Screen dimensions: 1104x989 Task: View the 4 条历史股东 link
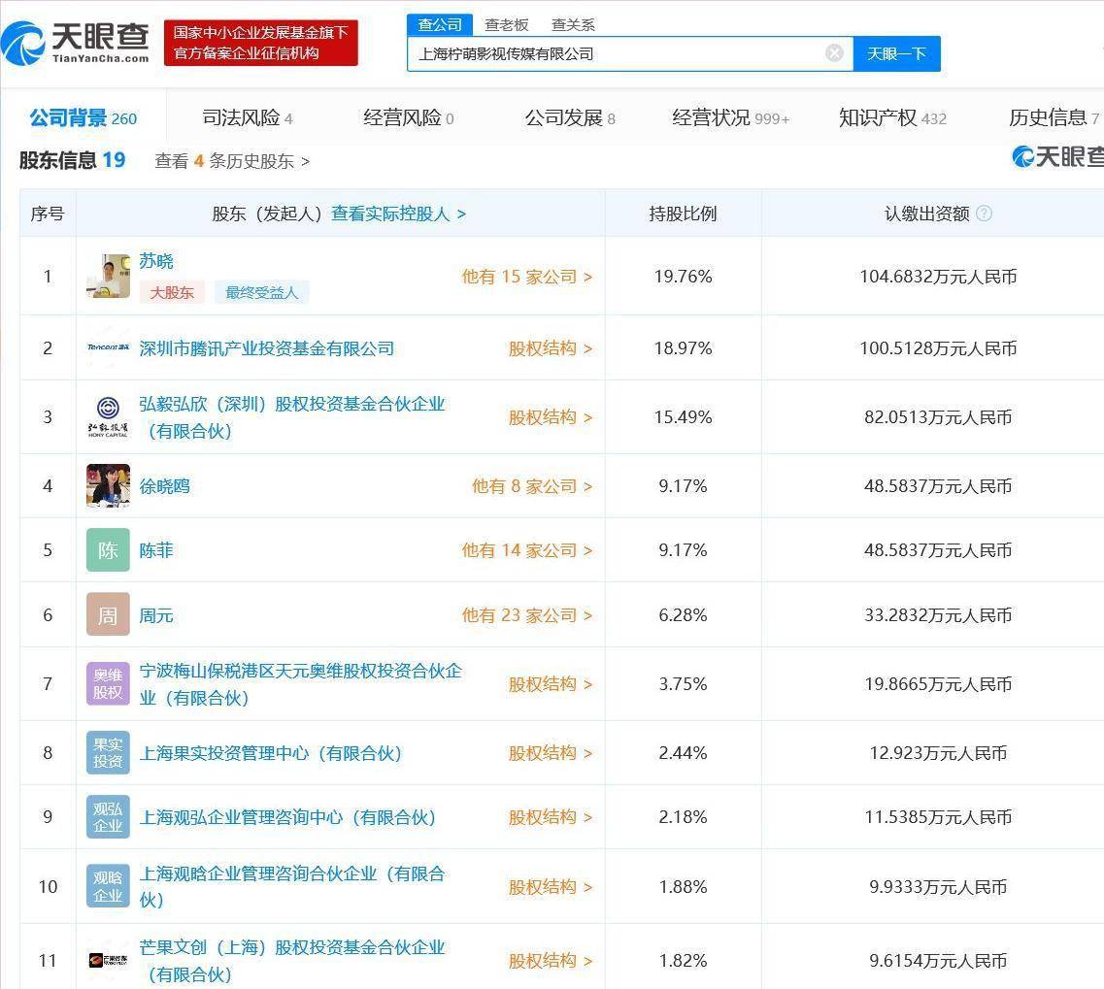pos(232,161)
